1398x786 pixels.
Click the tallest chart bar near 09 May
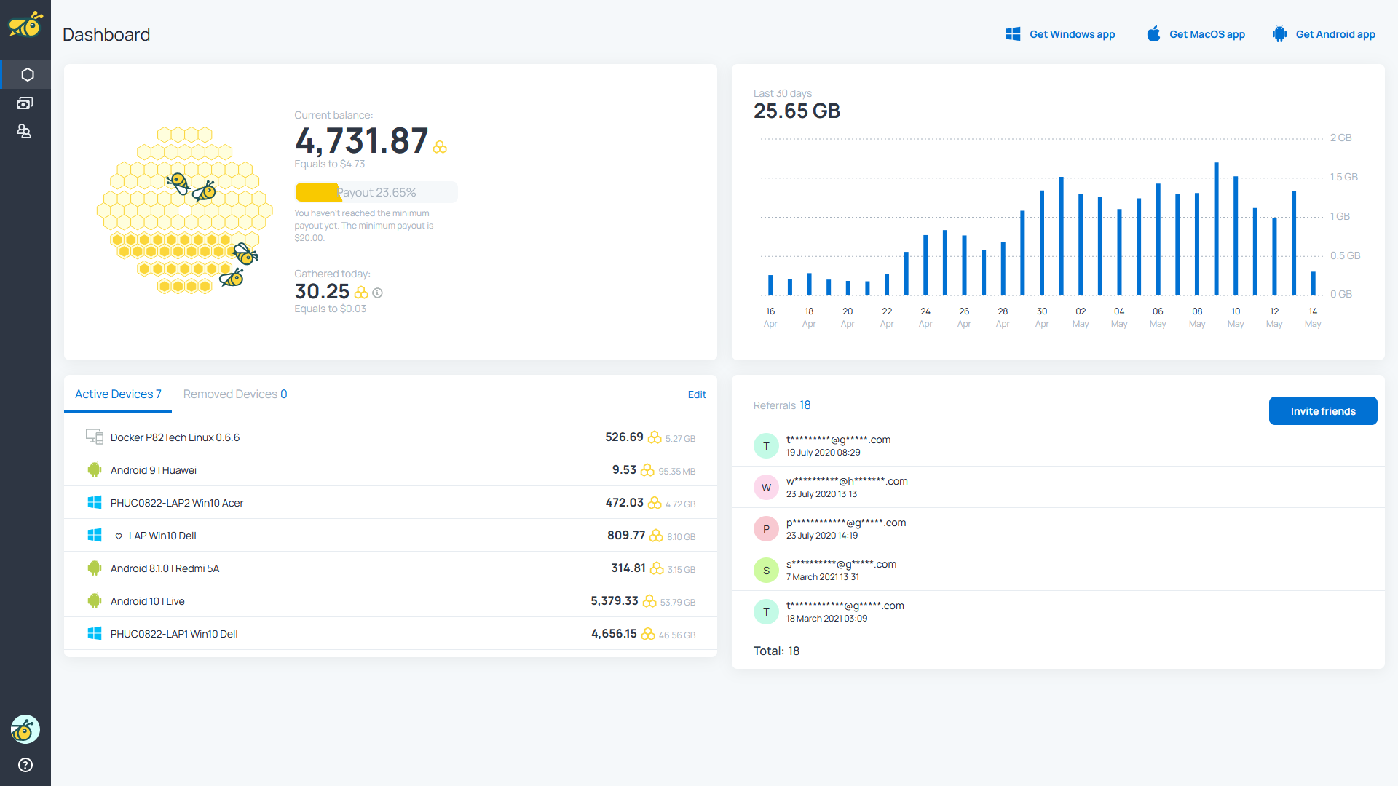click(1216, 229)
